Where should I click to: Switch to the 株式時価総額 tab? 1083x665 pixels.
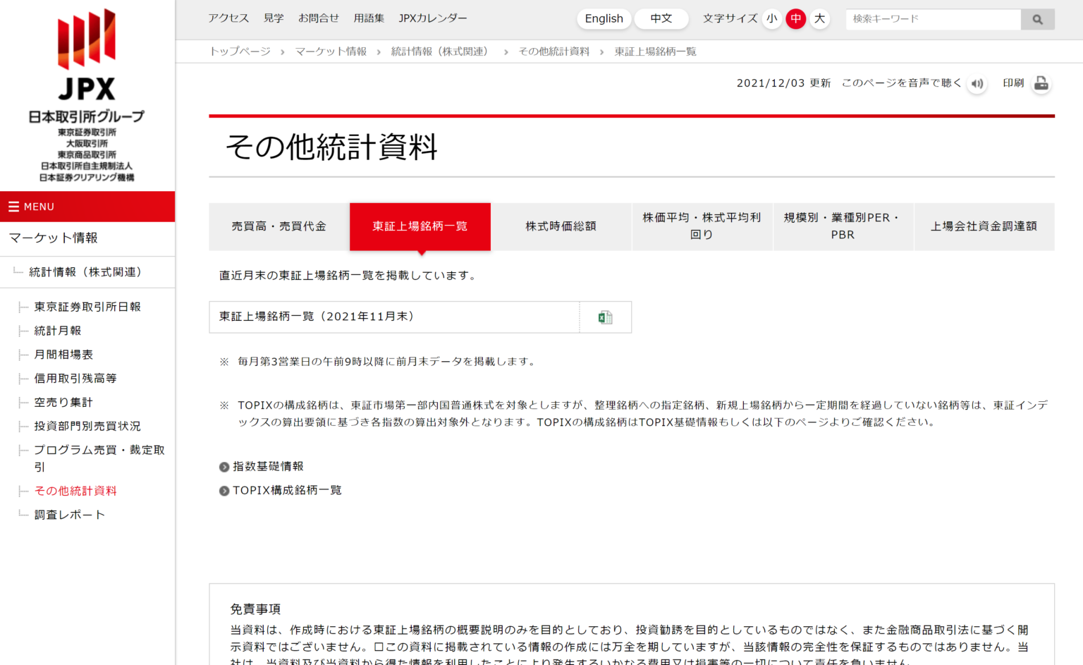[561, 226]
